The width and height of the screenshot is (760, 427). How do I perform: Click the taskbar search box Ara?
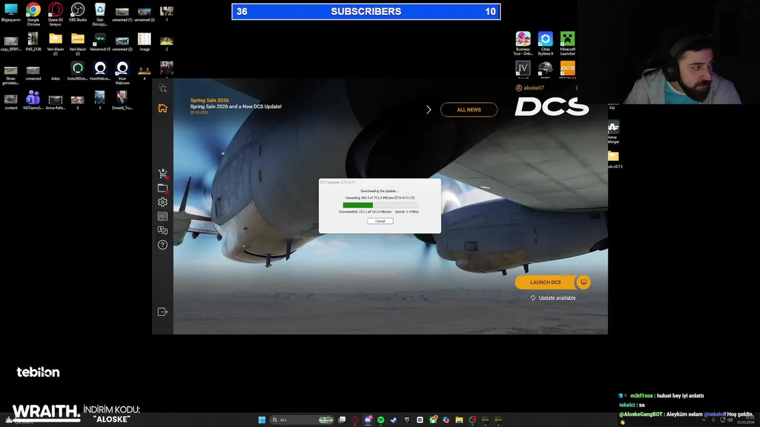(302, 420)
